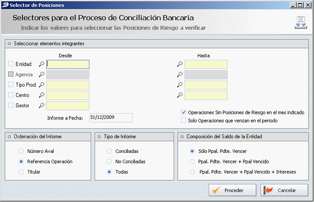The width and height of the screenshot is (314, 202).
Task: Choose Ppal. Pdte. Vencer + Ppal Vencido + Intereses
Action: click(192, 172)
